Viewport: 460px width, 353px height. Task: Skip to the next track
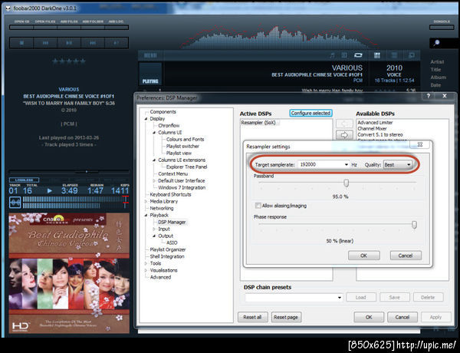pos(93,43)
